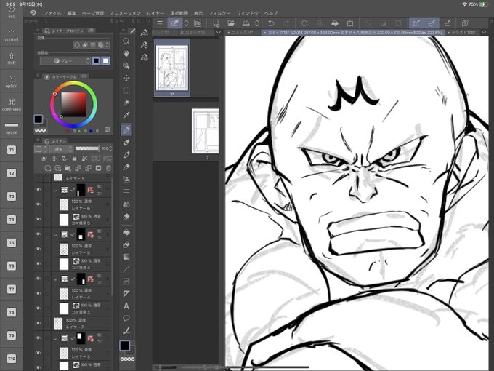Select page 2 thumbnail in page manager
Viewport: 494px width, 371px height.
205,131
